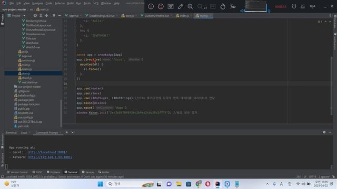
Task: Open recent editor tabs menu
Action: pyautogui.click(x=330, y=15)
